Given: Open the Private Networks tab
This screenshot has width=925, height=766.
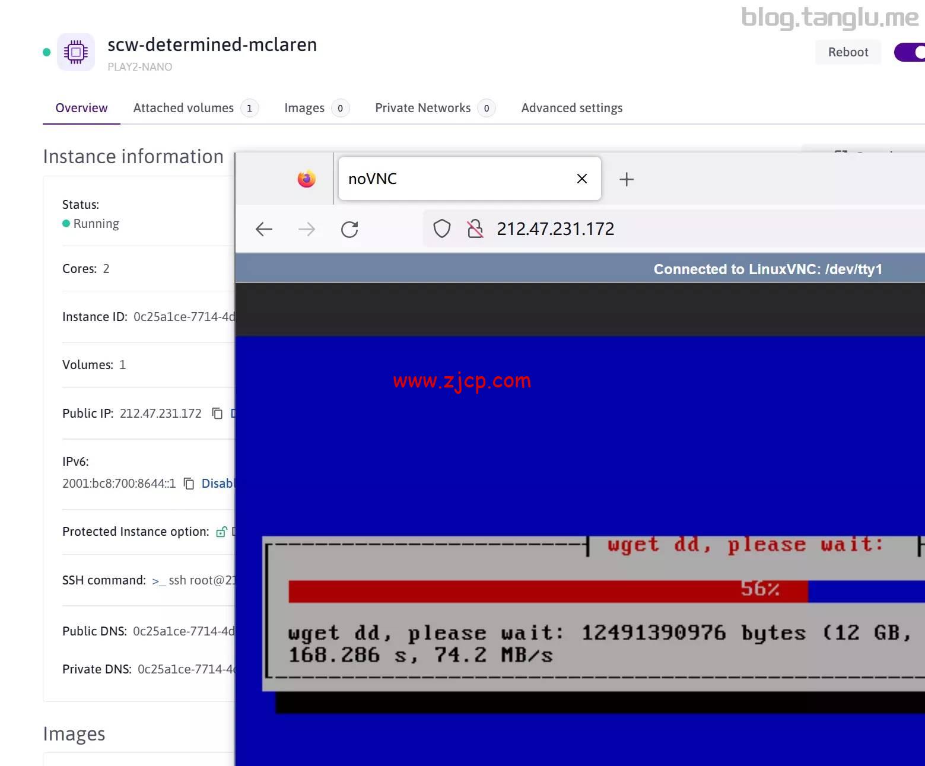Looking at the screenshot, I should 422,107.
